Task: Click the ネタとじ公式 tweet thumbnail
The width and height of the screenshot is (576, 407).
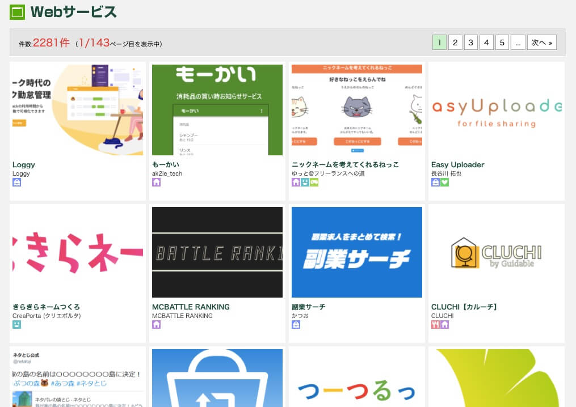Action: coord(78,378)
